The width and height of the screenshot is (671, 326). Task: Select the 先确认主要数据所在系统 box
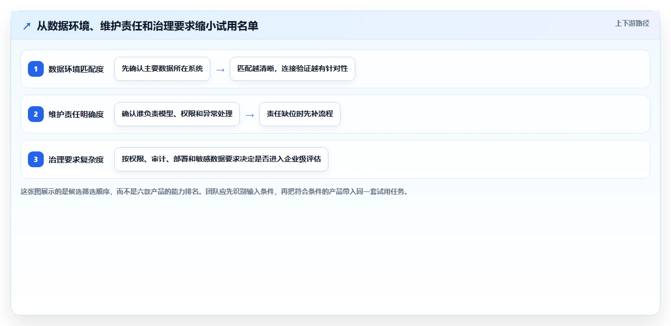tap(162, 69)
